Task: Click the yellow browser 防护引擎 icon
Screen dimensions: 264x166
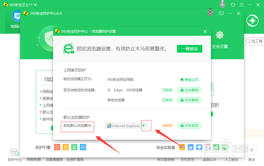Action: click(66, 147)
